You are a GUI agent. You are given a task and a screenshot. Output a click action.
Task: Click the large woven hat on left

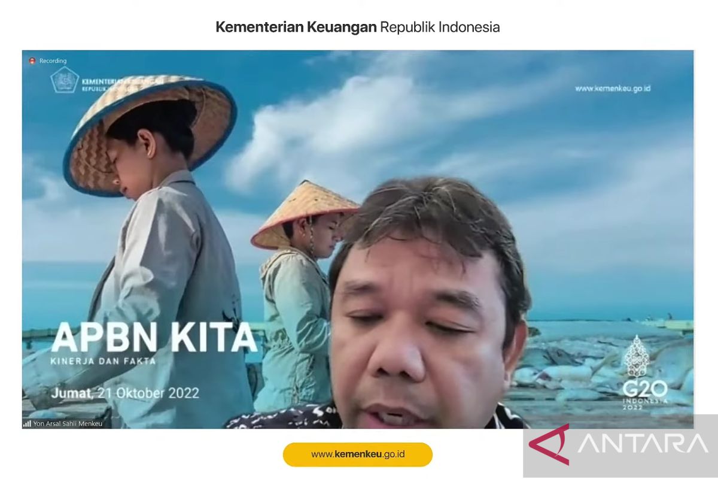150,132
